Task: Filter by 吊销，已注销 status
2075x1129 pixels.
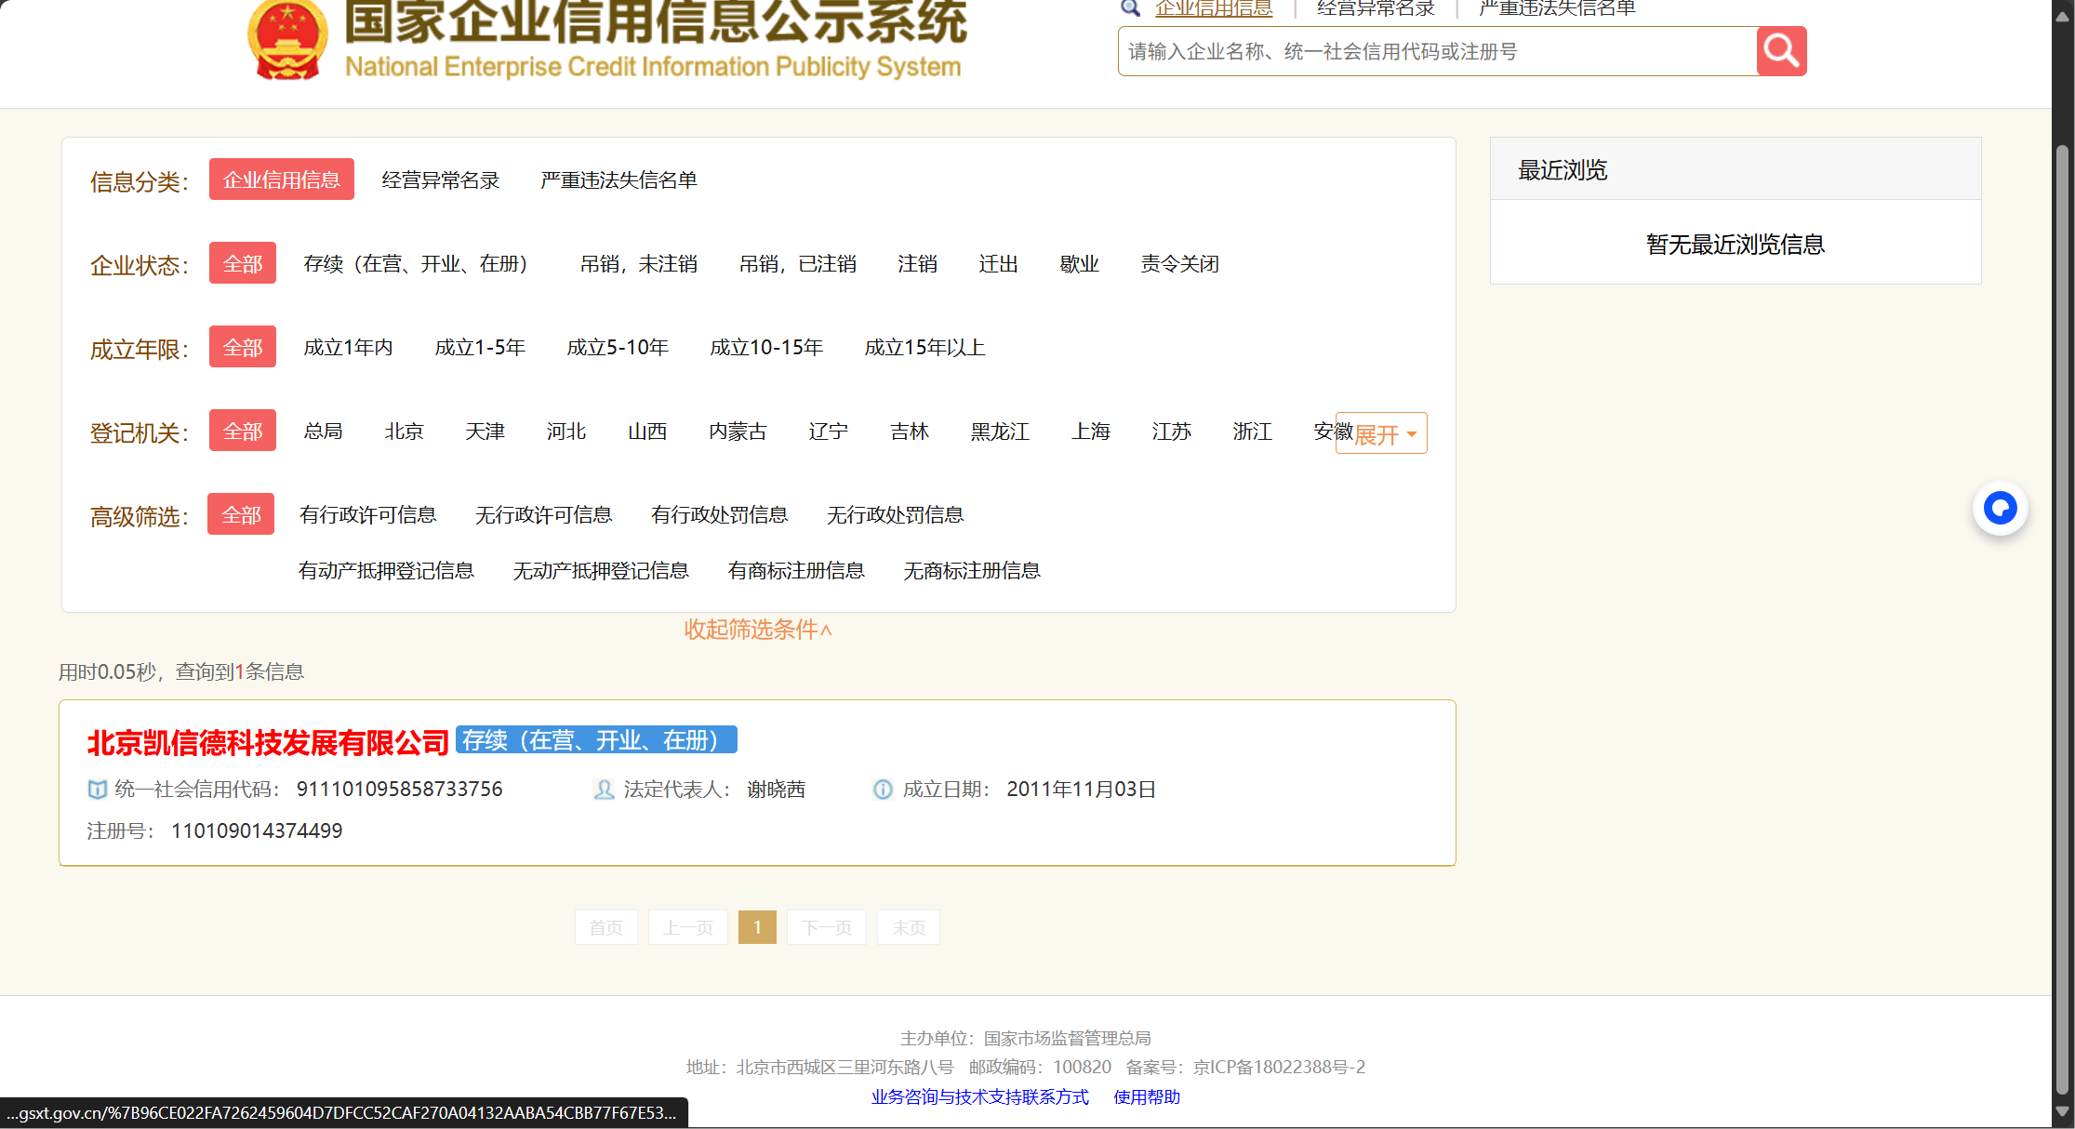Action: (x=798, y=264)
